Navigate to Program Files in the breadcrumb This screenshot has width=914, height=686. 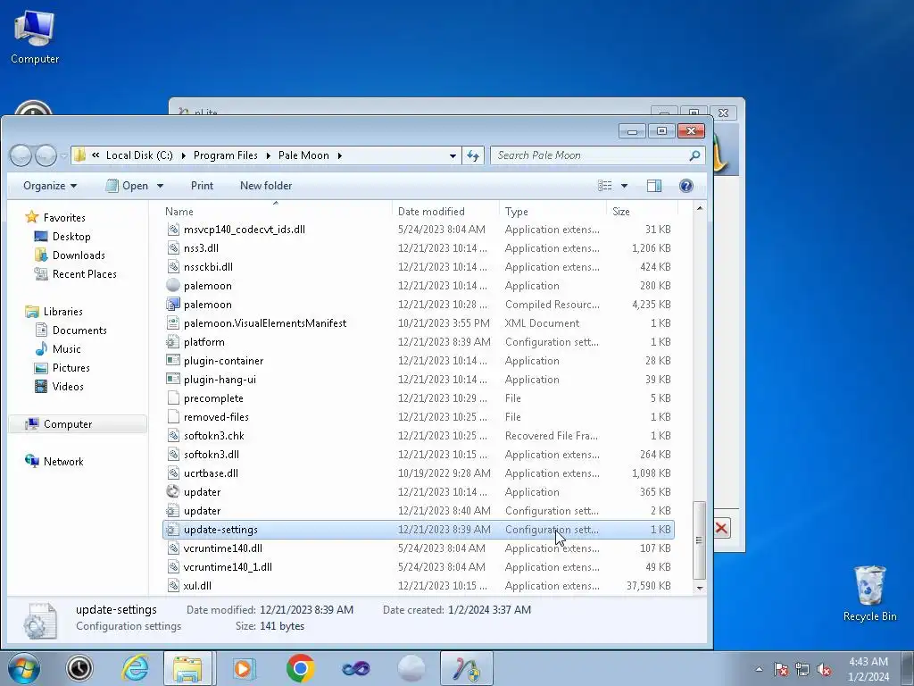[226, 155]
